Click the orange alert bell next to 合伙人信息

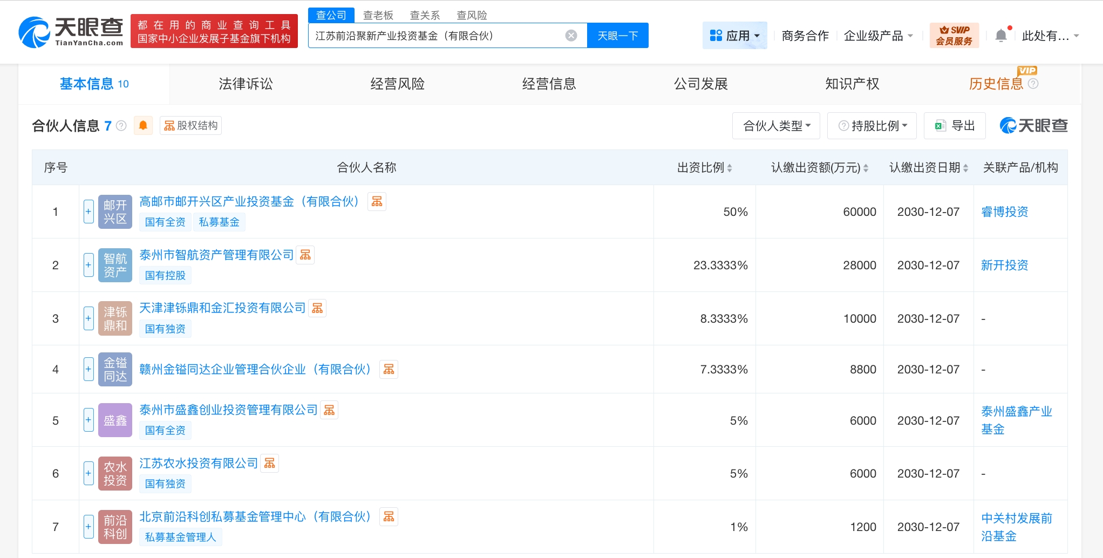pyautogui.click(x=143, y=126)
